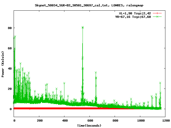The width and height of the screenshot is (171, 128).
Task: Click the green spike peak near 400 seconds
Action: (x=64, y=83)
